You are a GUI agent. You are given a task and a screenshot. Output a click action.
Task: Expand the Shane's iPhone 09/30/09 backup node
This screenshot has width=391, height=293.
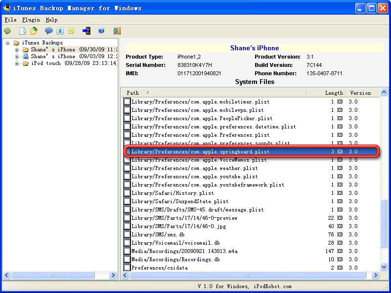click(x=17, y=50)
